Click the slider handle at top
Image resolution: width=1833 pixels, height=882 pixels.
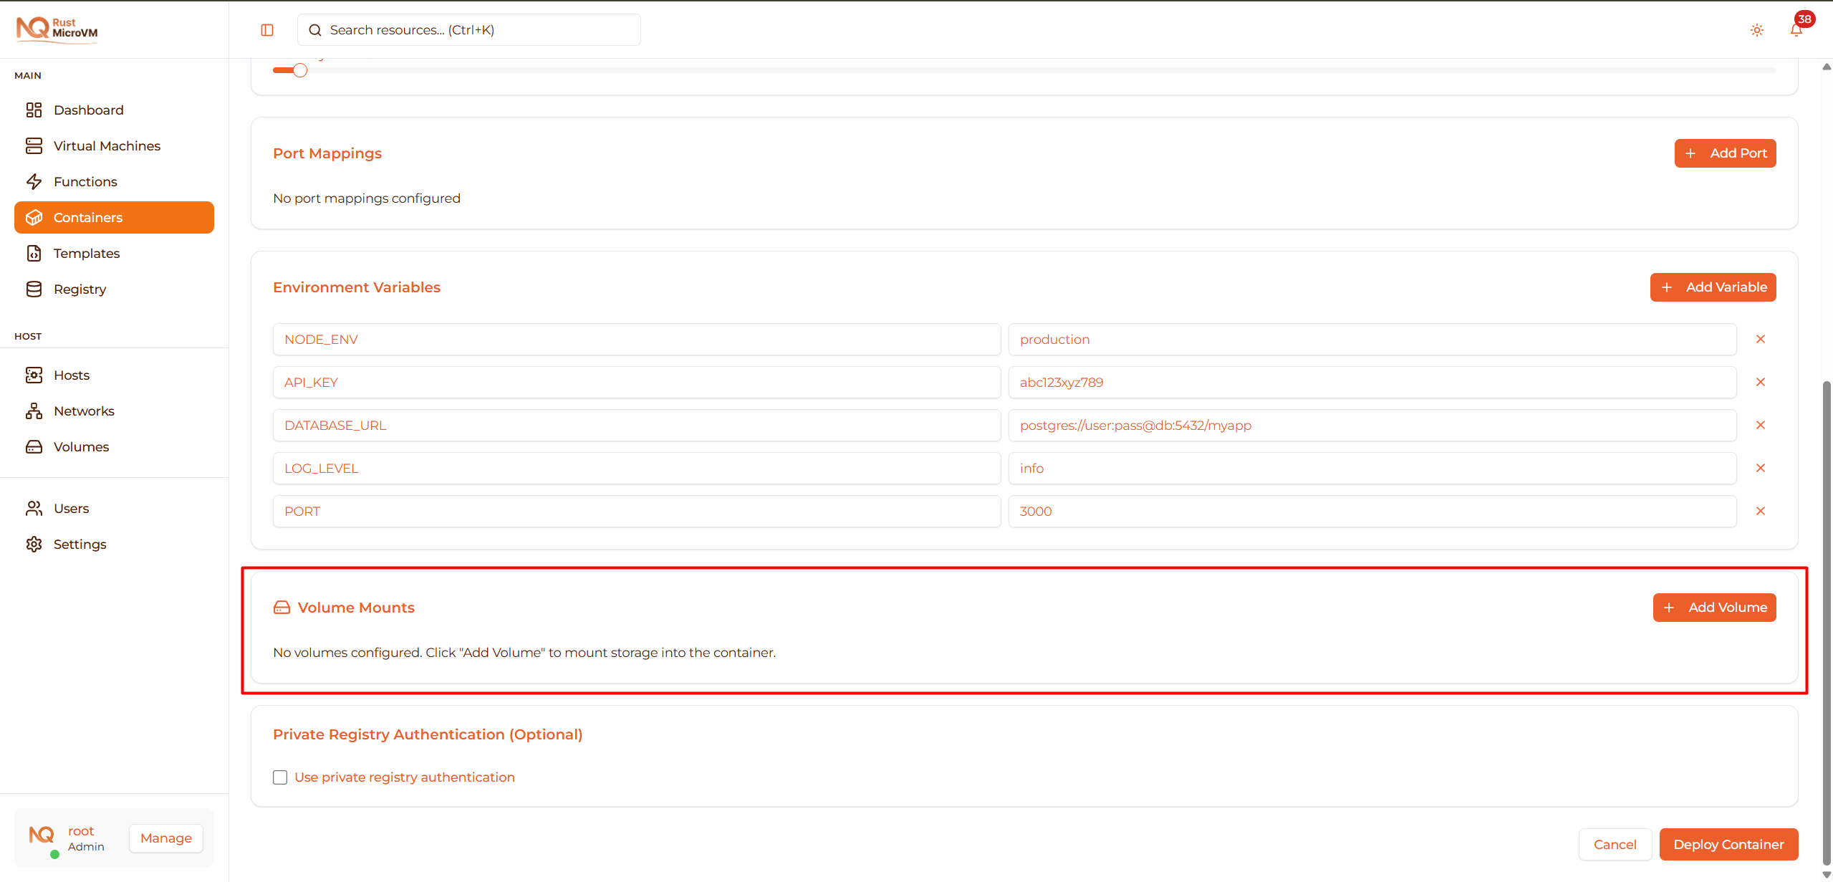[x=300, y=70]
